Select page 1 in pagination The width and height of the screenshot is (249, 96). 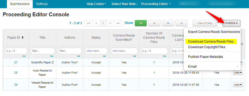pyautogui.click(x=103, y=23)
